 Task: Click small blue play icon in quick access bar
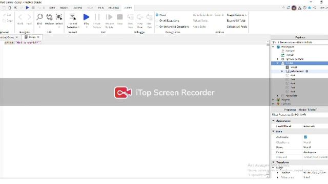[x=27, y=8]
